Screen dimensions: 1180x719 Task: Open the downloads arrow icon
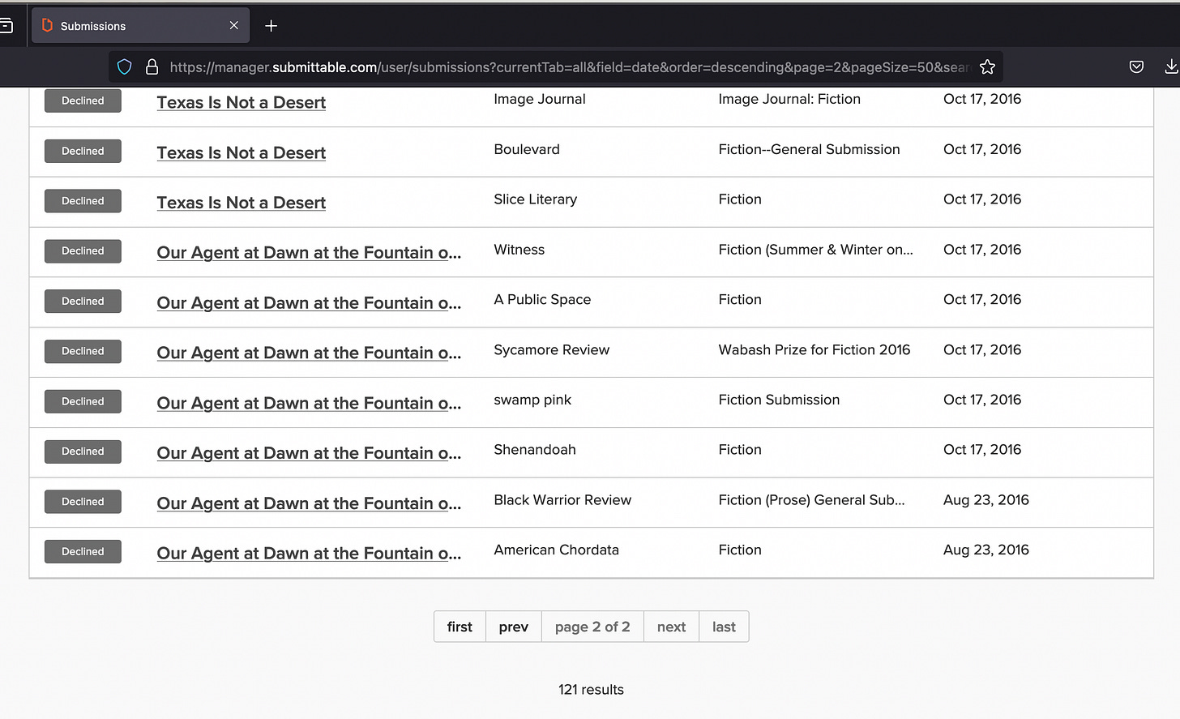pyautogui.click(x=1171, y=67)
